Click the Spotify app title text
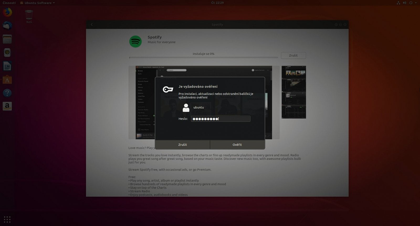The width and height of the screenshot is (420, 226). 155,37
